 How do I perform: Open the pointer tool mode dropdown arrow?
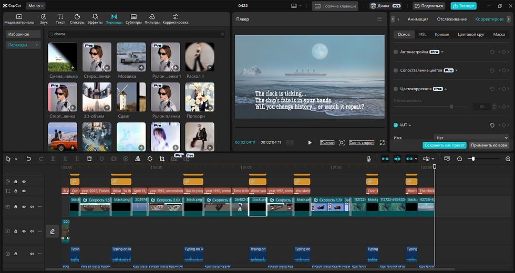16,159
